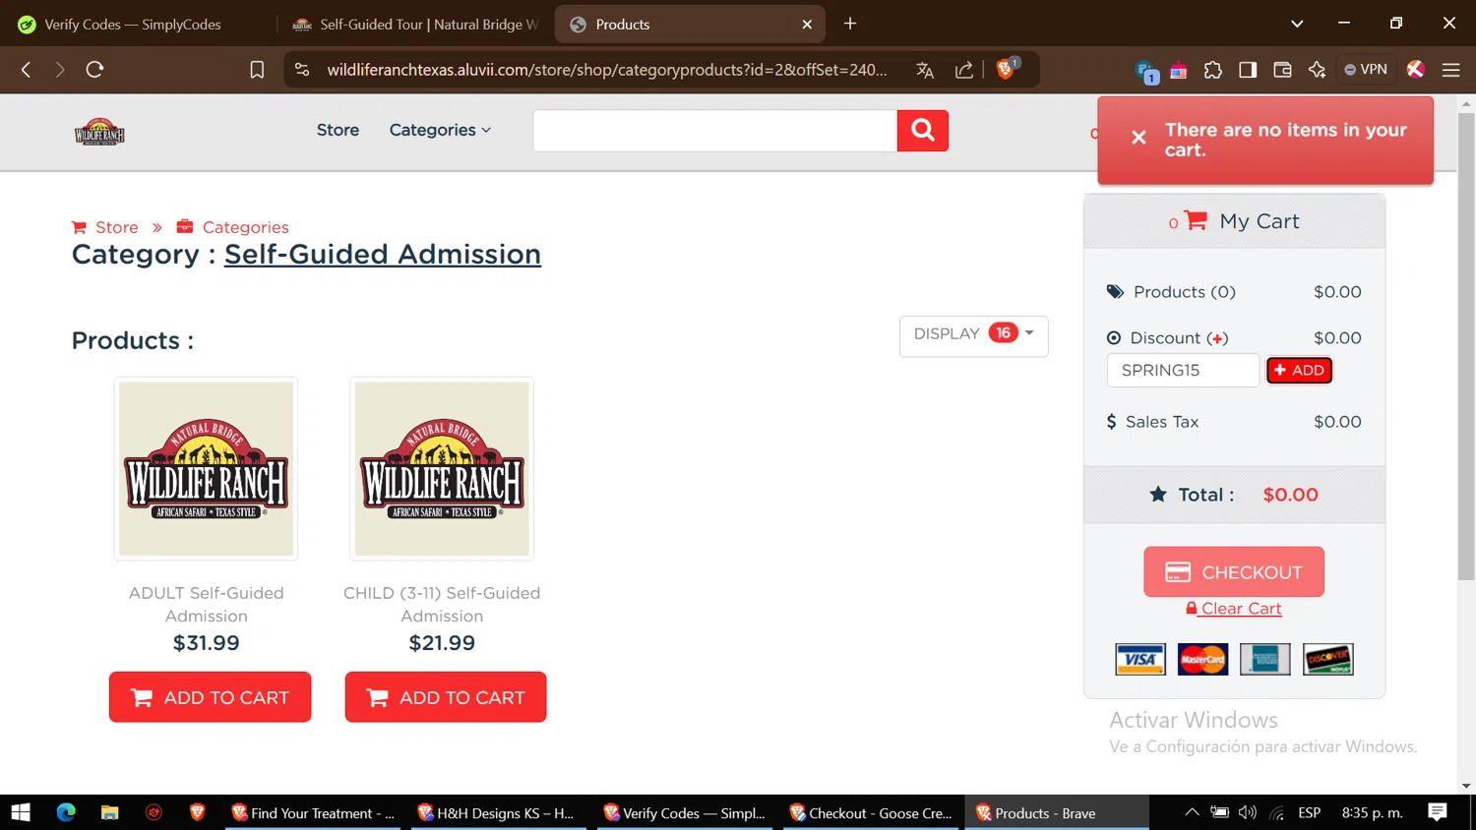Click the Discover card icon
Screen dimensions: 1476x830
pos(1328,659)
